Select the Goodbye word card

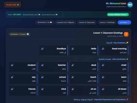tap(53, 50)
